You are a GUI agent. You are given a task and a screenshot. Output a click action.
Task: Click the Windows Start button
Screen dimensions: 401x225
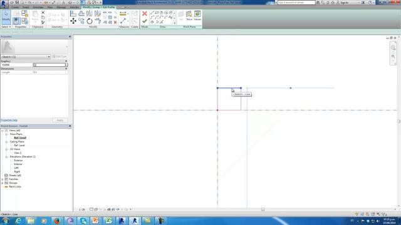pyautogui.click(x=6, y=221)
